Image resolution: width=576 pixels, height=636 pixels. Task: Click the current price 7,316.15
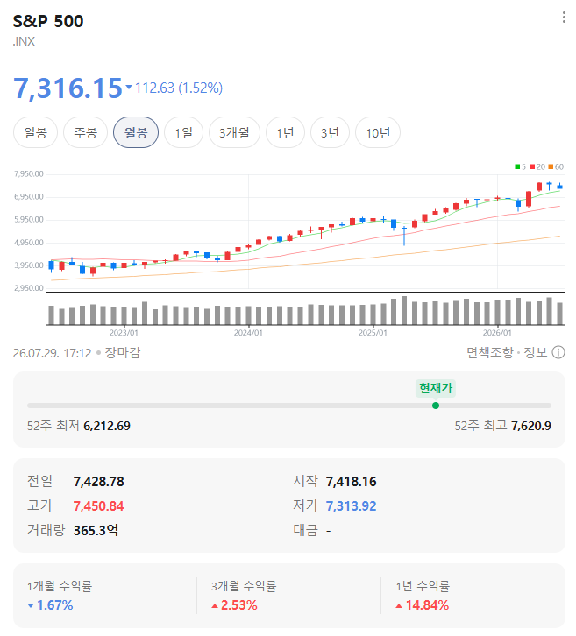(68, 88)
